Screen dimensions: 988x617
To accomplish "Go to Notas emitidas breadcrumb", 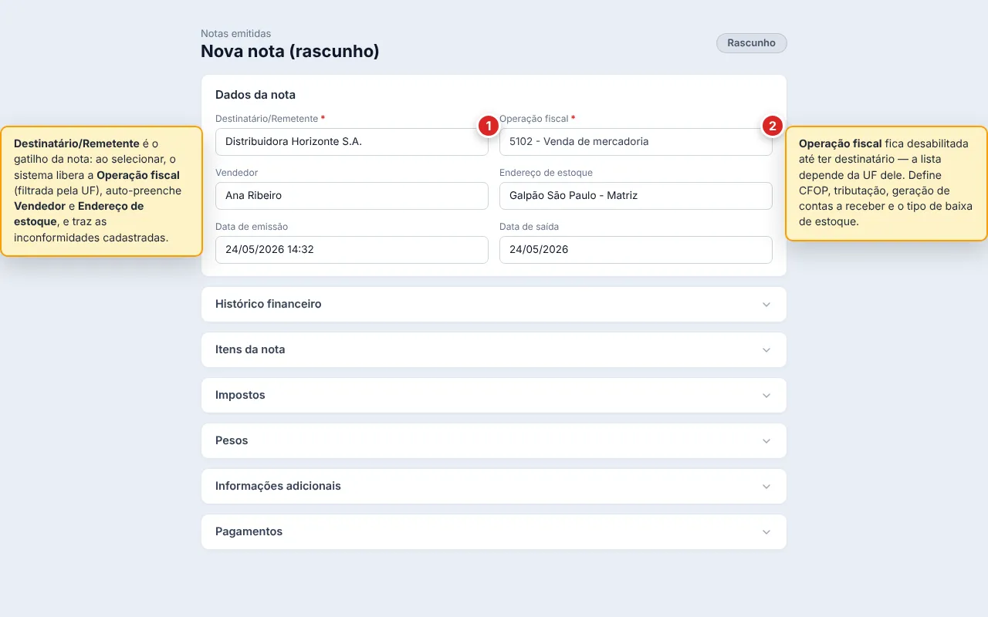I will point(236,33).
